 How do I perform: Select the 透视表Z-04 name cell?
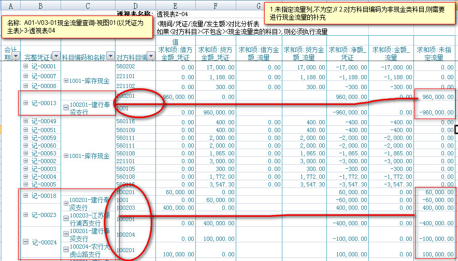(174, 13)
